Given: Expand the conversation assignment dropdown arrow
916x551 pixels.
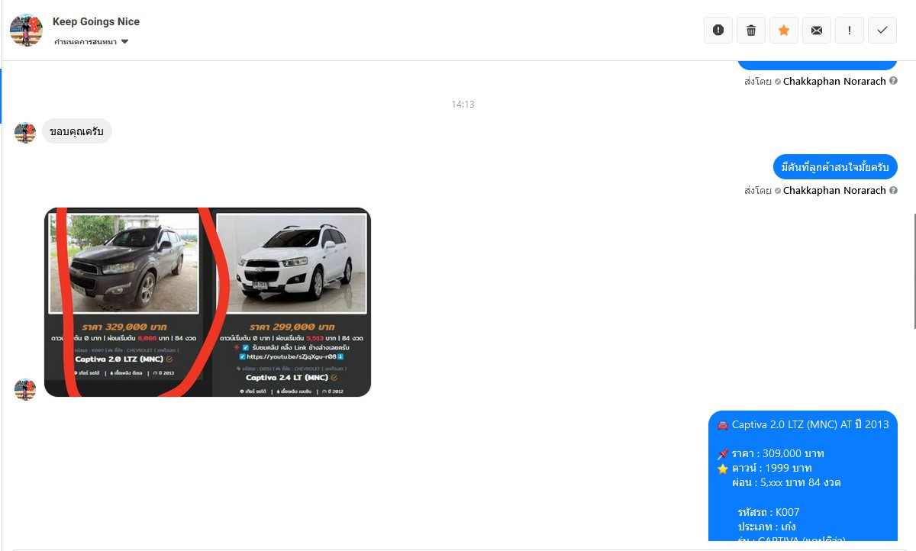Looking at the screenshot, I should (x=125, y=42).
